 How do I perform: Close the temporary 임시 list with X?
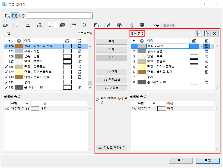click(215, 33)
